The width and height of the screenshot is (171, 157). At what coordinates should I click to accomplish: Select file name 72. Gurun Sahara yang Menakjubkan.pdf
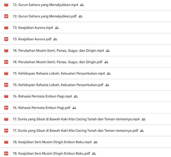coord(45,16)
